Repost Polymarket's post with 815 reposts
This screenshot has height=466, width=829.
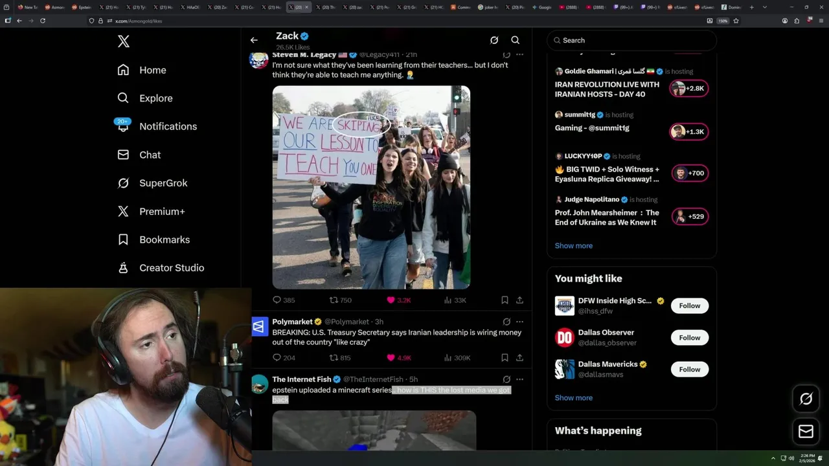341,358
